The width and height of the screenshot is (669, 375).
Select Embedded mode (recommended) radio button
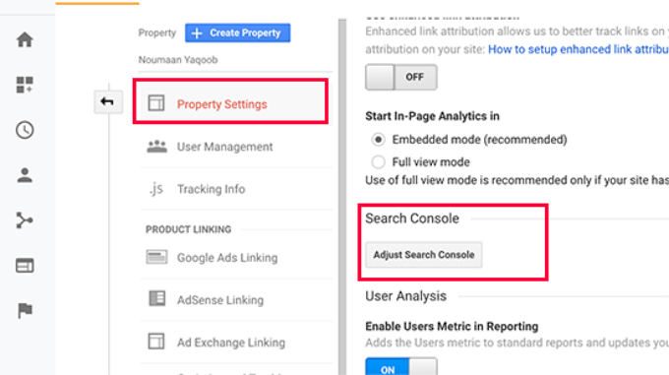click(x=378, y=140)
